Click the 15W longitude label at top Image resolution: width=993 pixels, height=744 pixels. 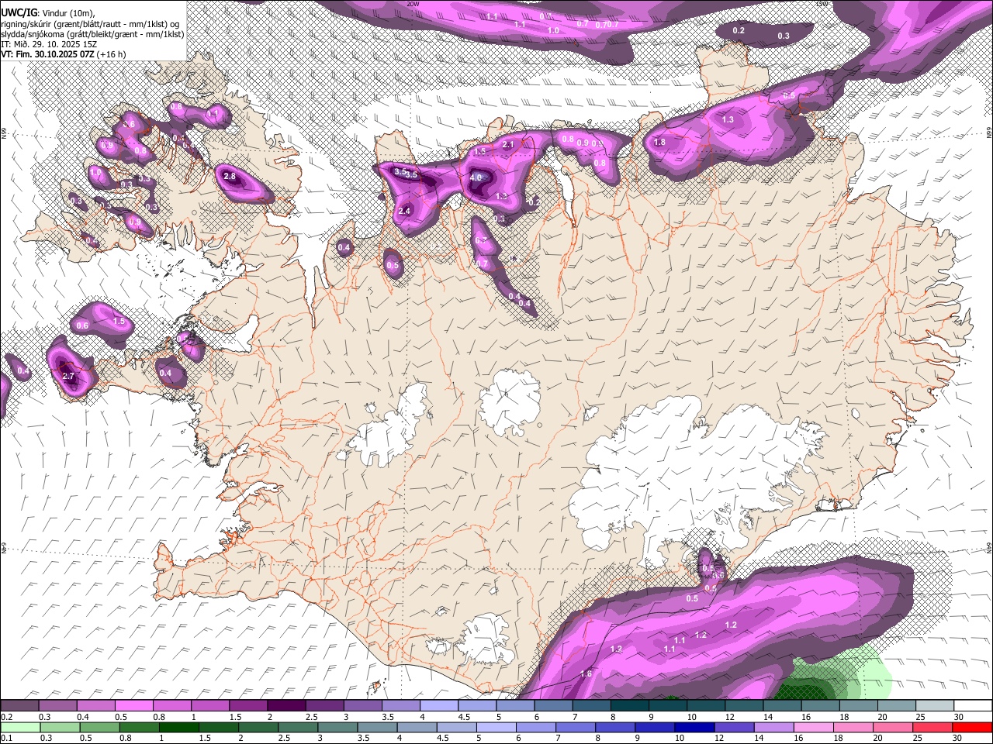(822, 4)
